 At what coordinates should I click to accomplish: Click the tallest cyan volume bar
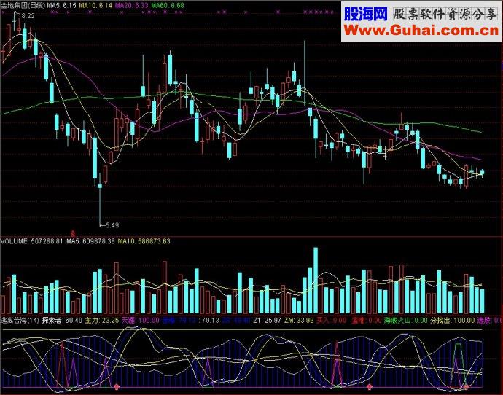click(x=316, y=281)
